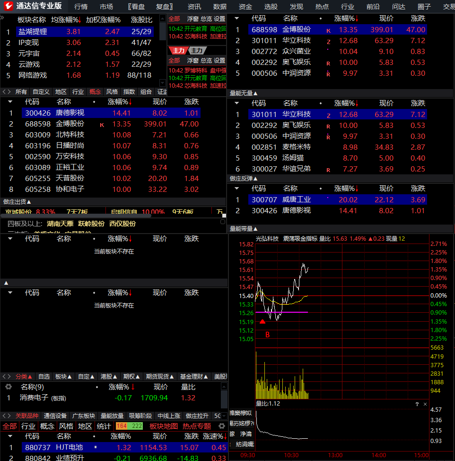The image size is (455, 461).
Task: Expand the 板块▲ dropdown tab
Action: click(x=63, y=377)
